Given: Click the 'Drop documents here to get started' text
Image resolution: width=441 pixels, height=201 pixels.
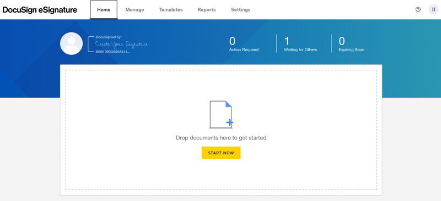Looking at the screenshot, I should click(221, 138).
